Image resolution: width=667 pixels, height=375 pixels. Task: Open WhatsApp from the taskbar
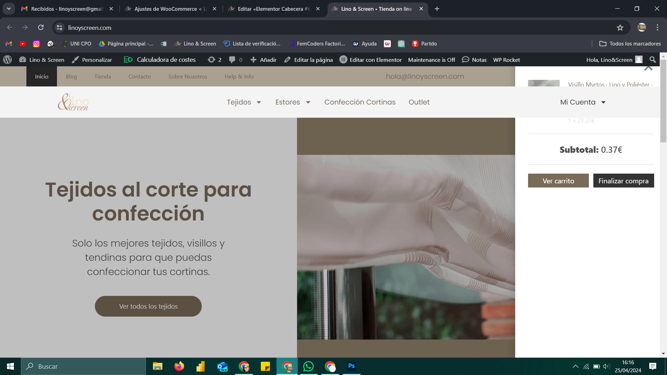tap(308, 366)
